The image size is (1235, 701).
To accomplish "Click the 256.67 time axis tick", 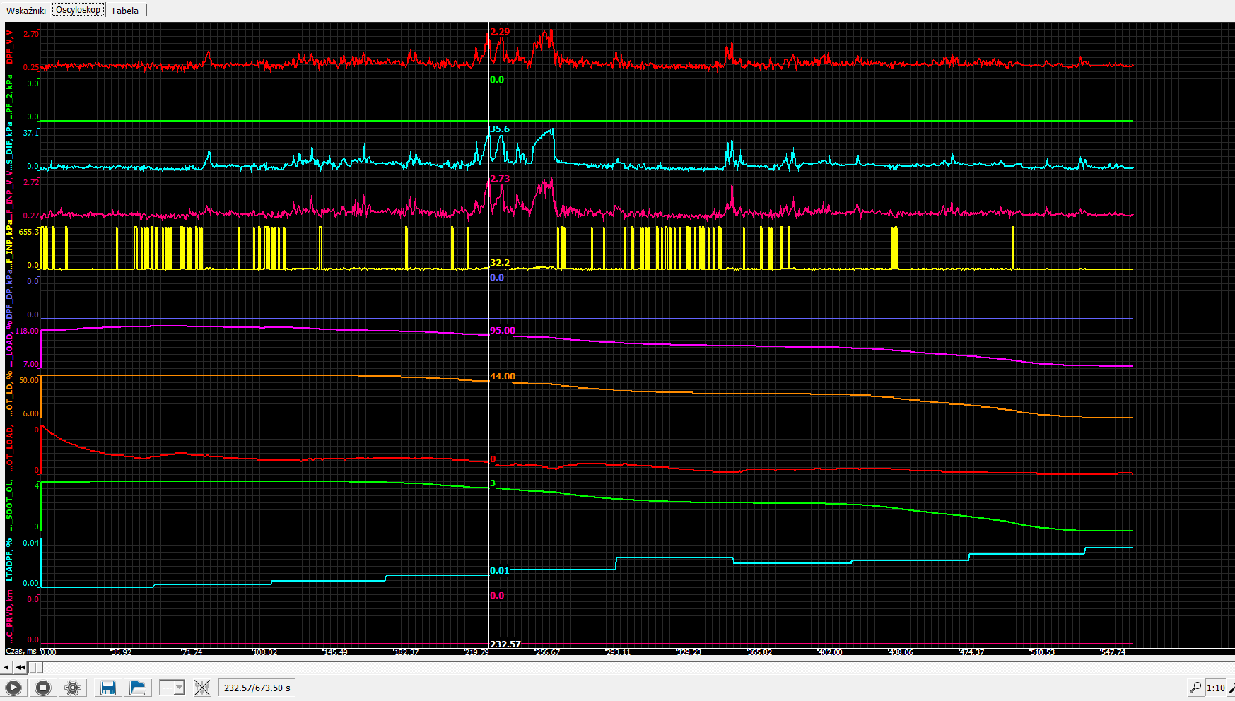I will [x=548, y=652].
